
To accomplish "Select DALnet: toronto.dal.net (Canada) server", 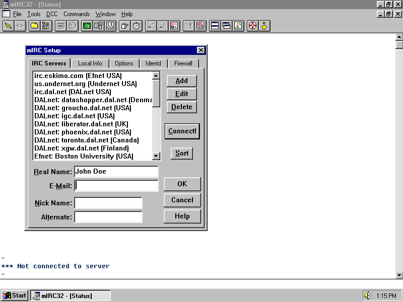I will coord(93,140).
